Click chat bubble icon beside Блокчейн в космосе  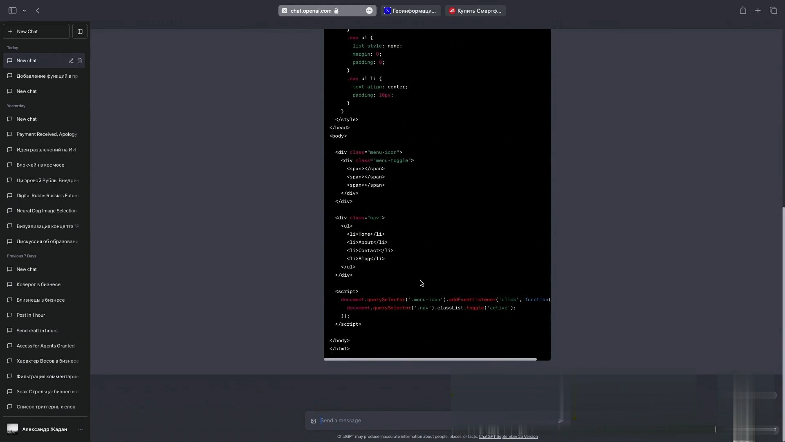coord(10,165)
